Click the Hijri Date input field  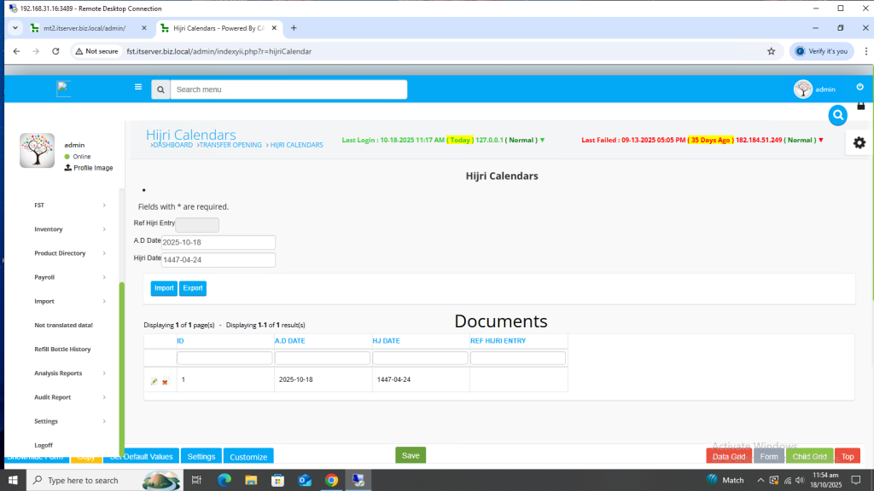[218, 260]
